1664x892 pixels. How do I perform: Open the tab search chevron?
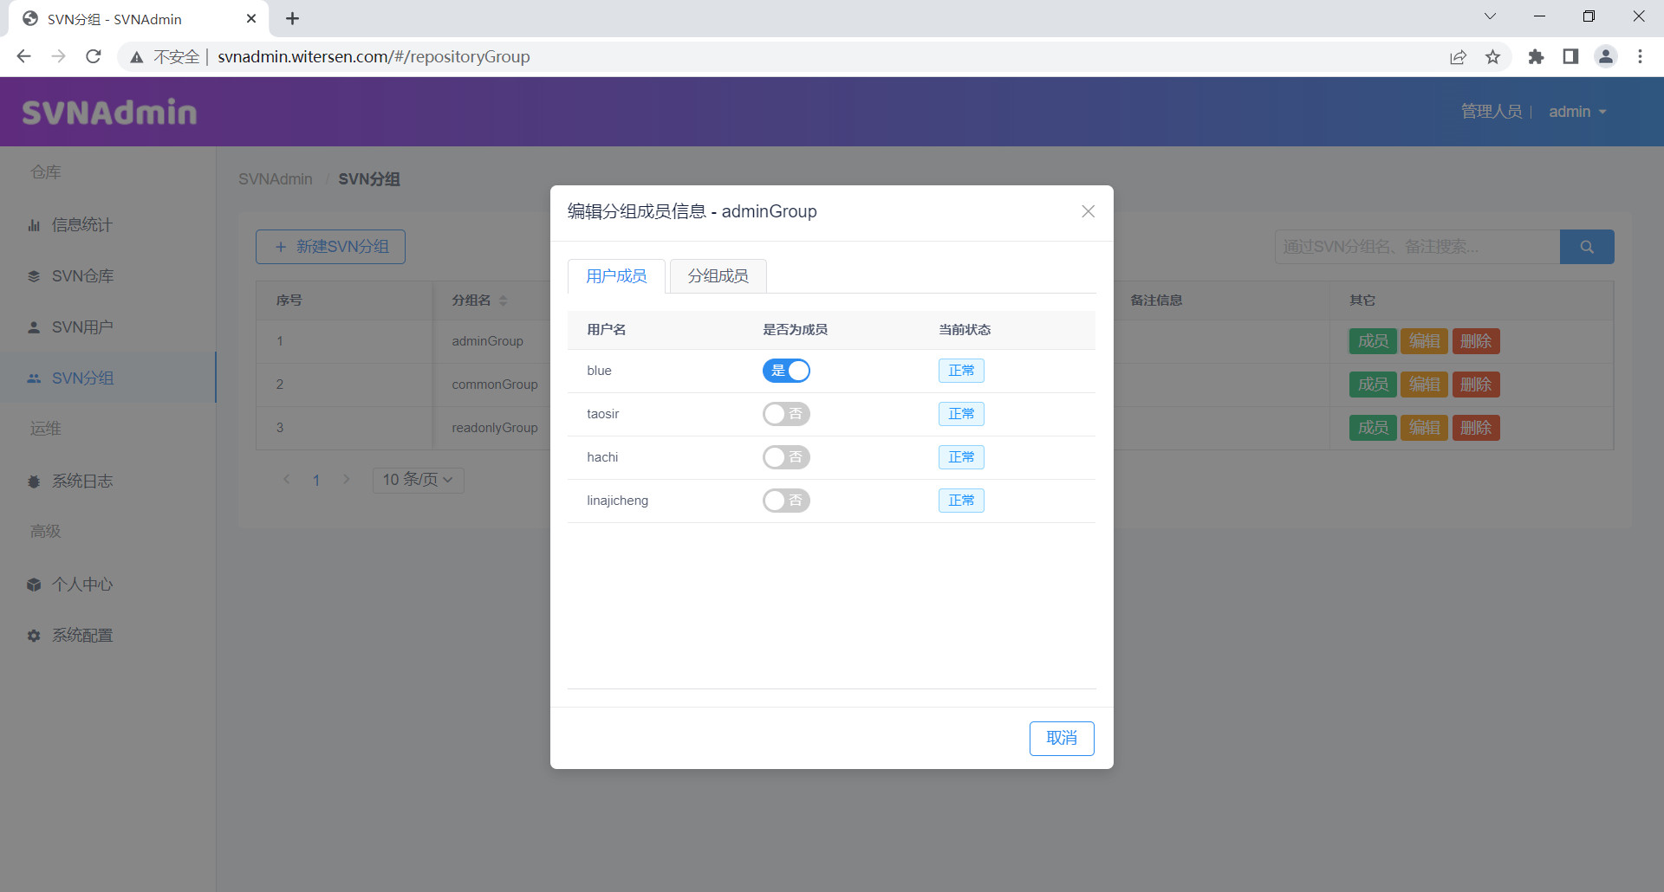point(1490,16)
